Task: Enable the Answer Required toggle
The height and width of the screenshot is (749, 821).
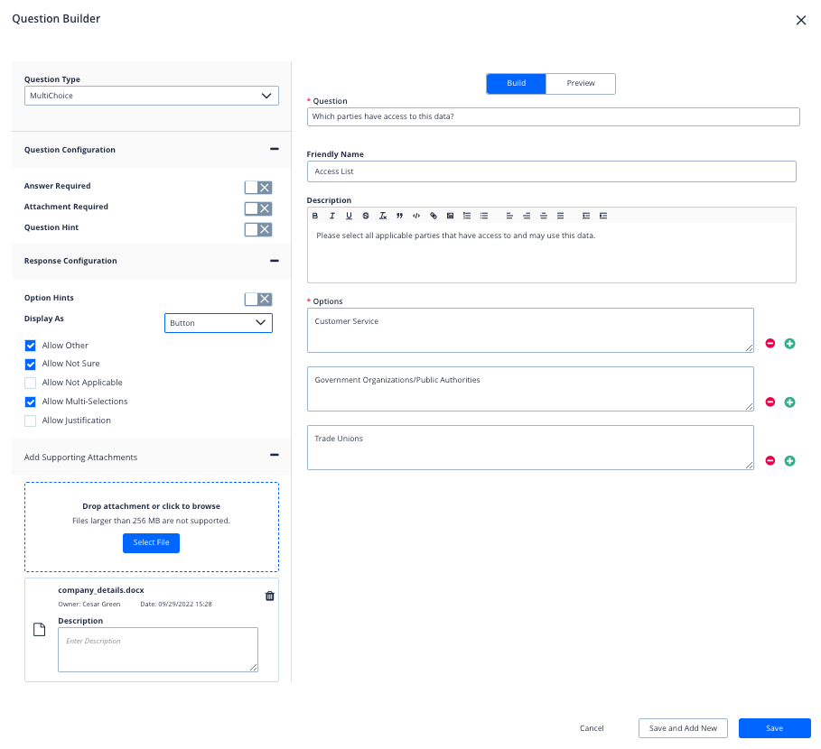Action: (x=257, y=187)
